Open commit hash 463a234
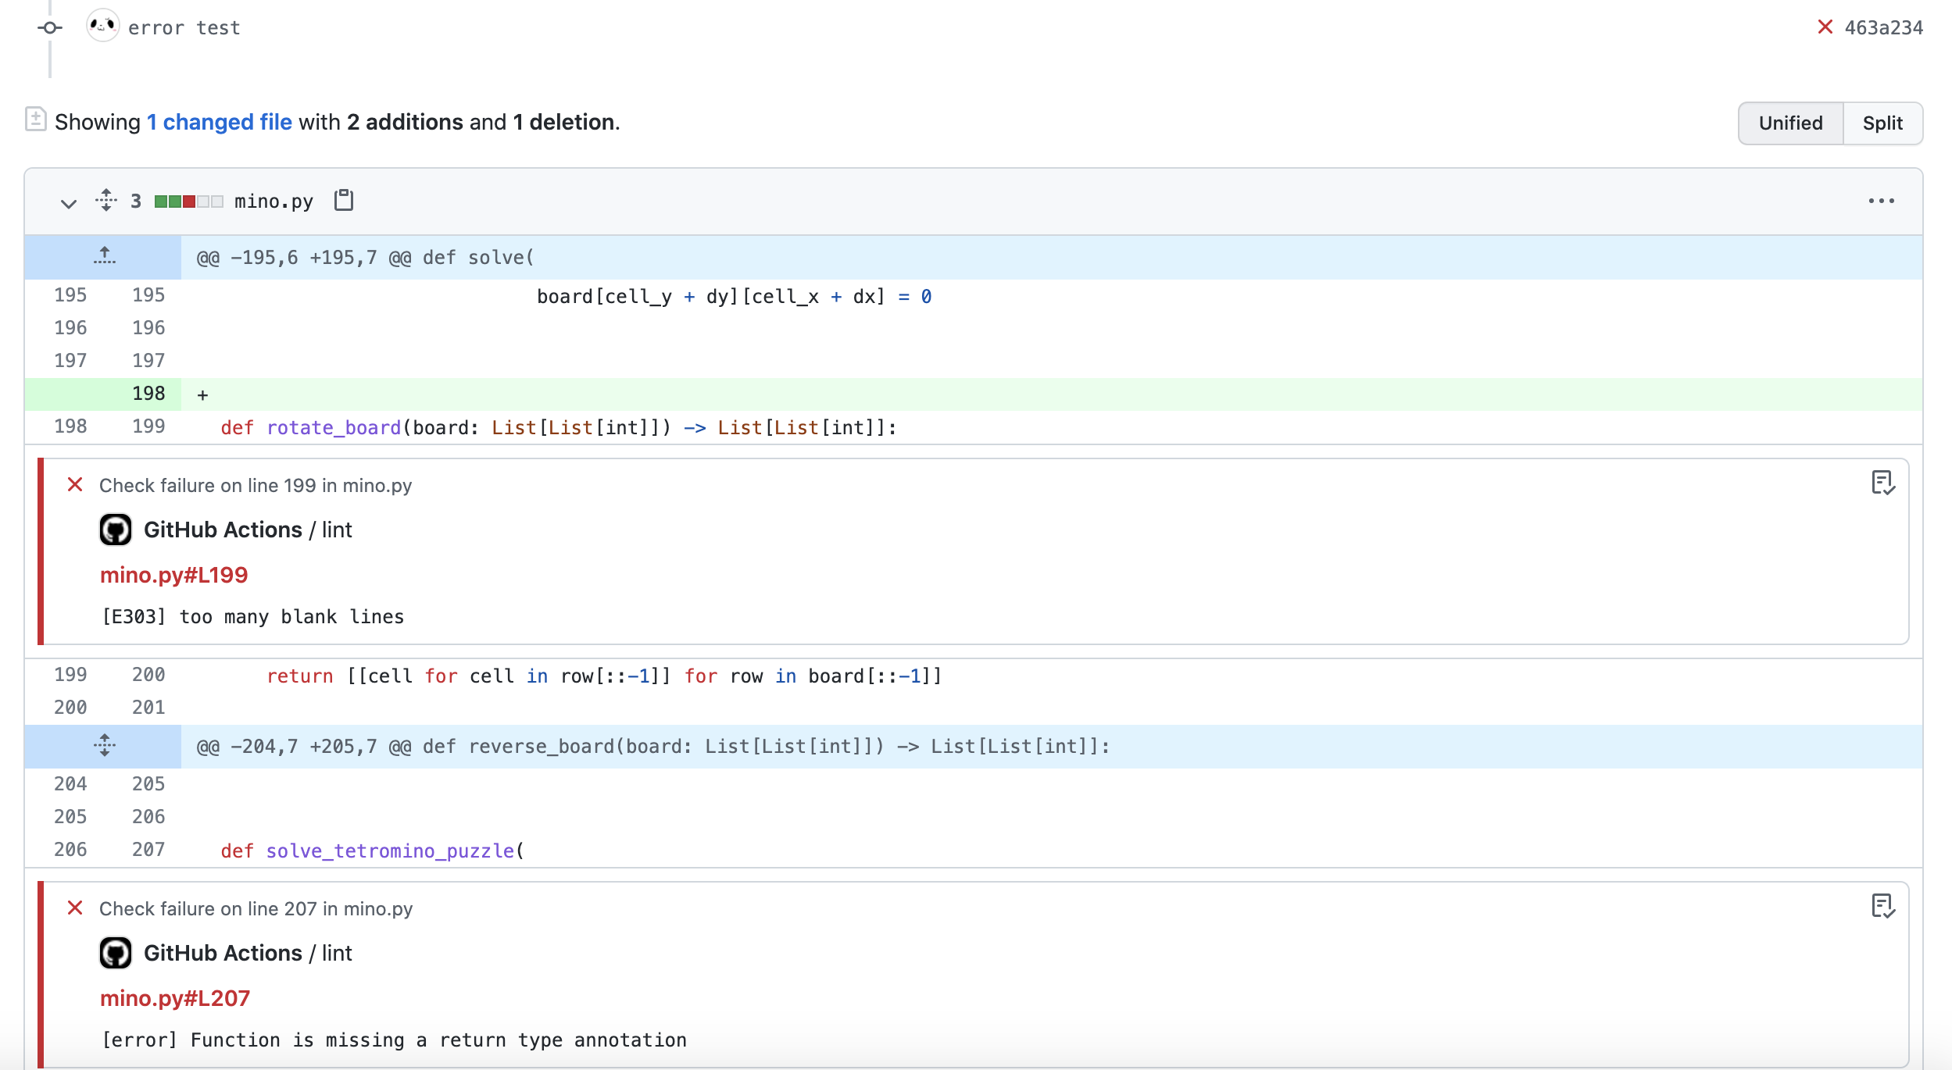The height and width of the screenshot is (1070, 1952). (x=1883, y=28)
